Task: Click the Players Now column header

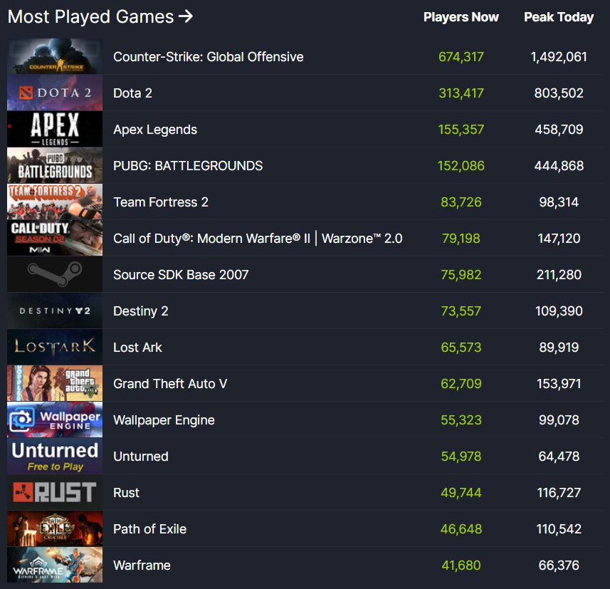Action: (461, 17)
